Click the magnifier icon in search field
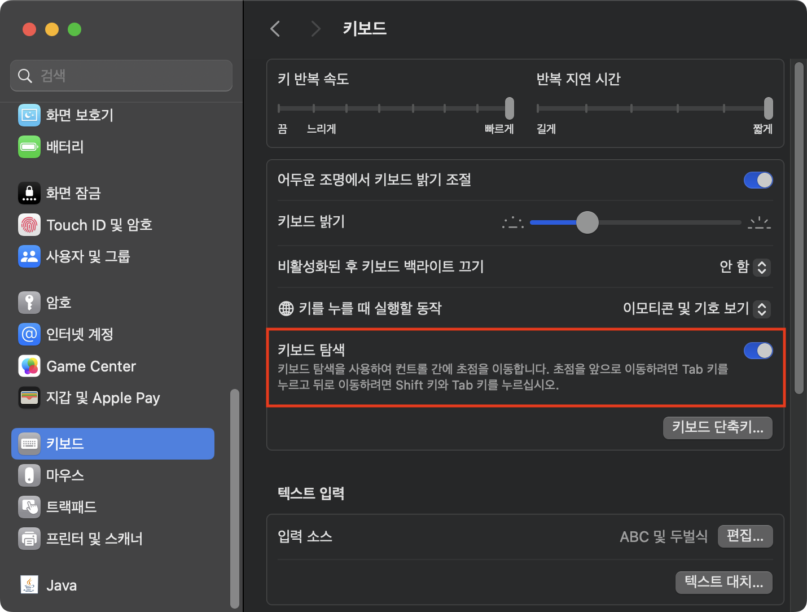 (x=25, y=76)
